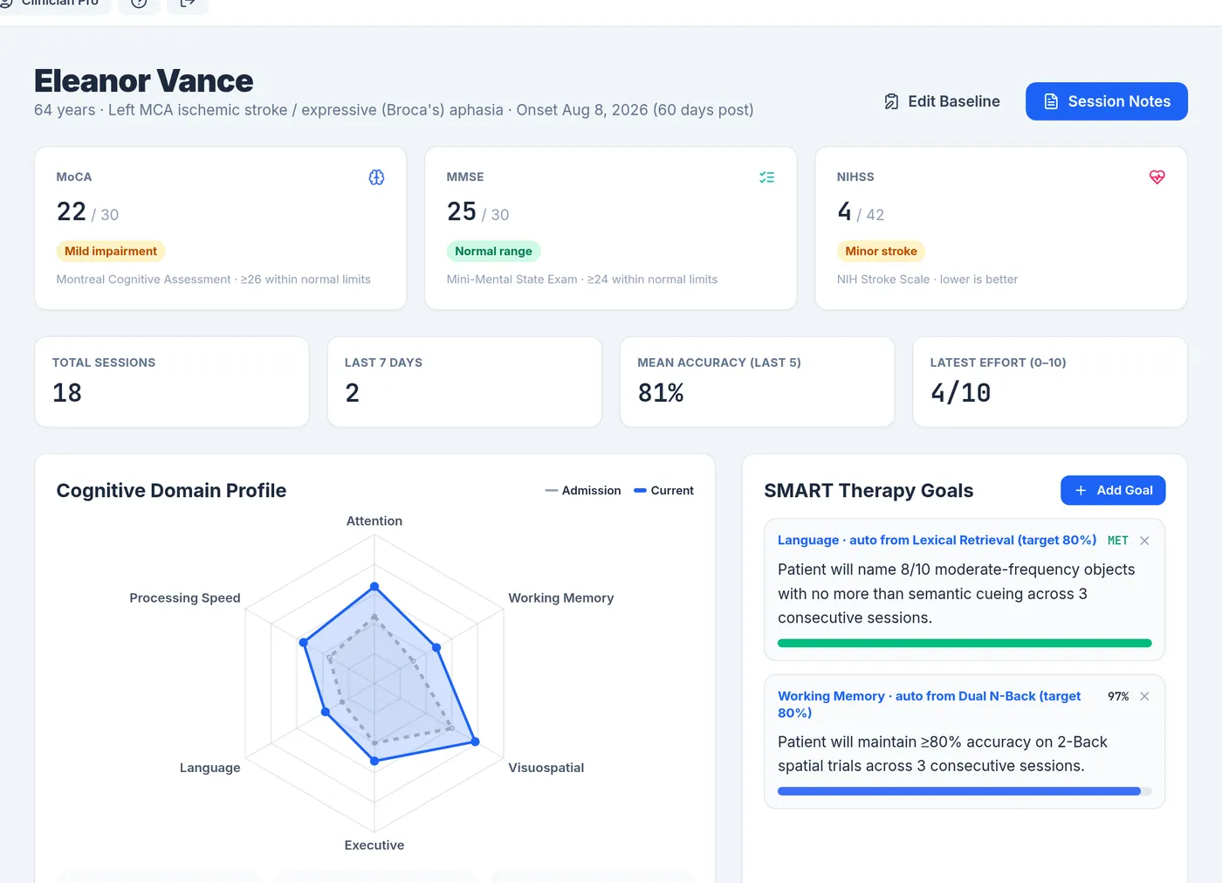Click the Normal range badge
Viewport: 1222px width, 883px height.
pos(493,252)
